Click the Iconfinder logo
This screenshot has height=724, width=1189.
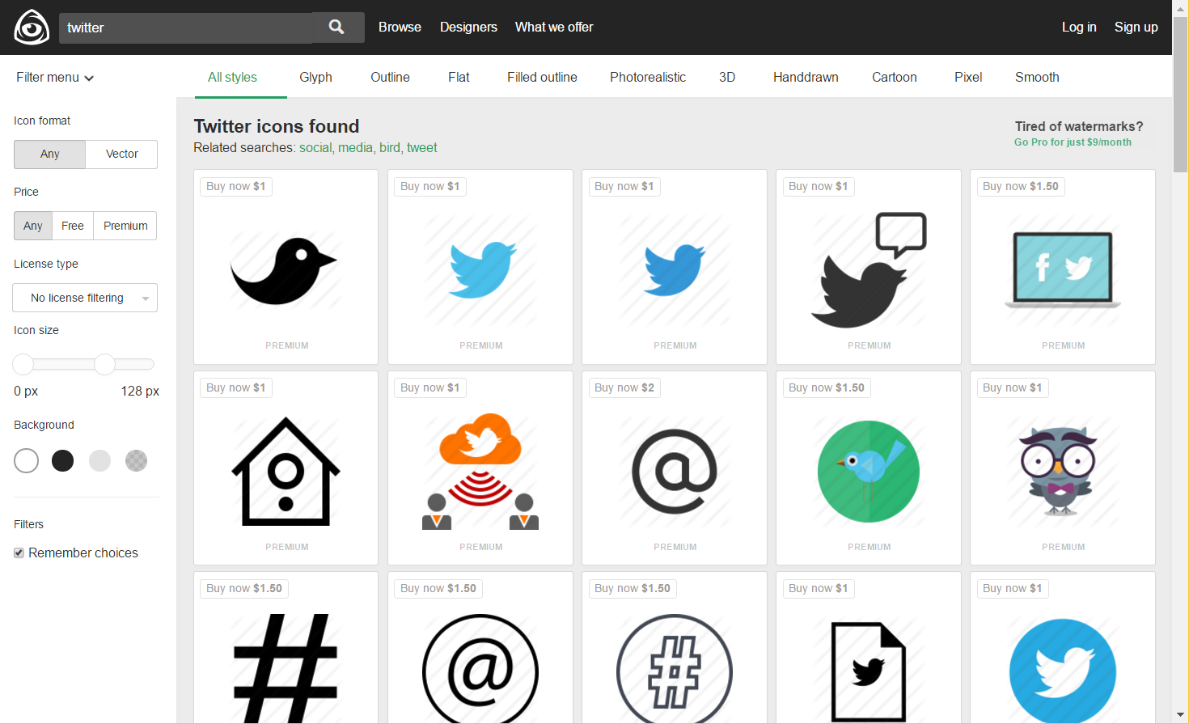point(31,26)
